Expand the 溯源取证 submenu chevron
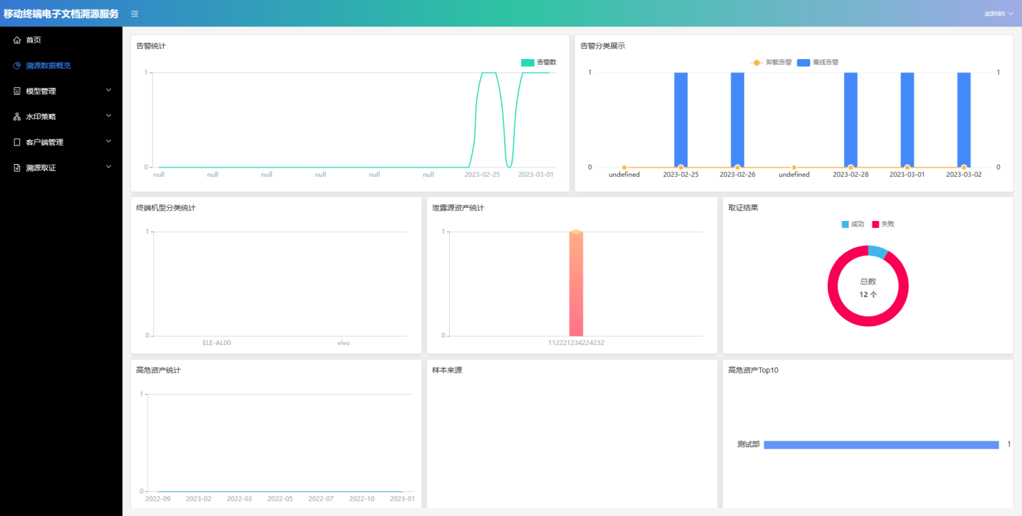The image size is (1022, 516). [108, 167]
